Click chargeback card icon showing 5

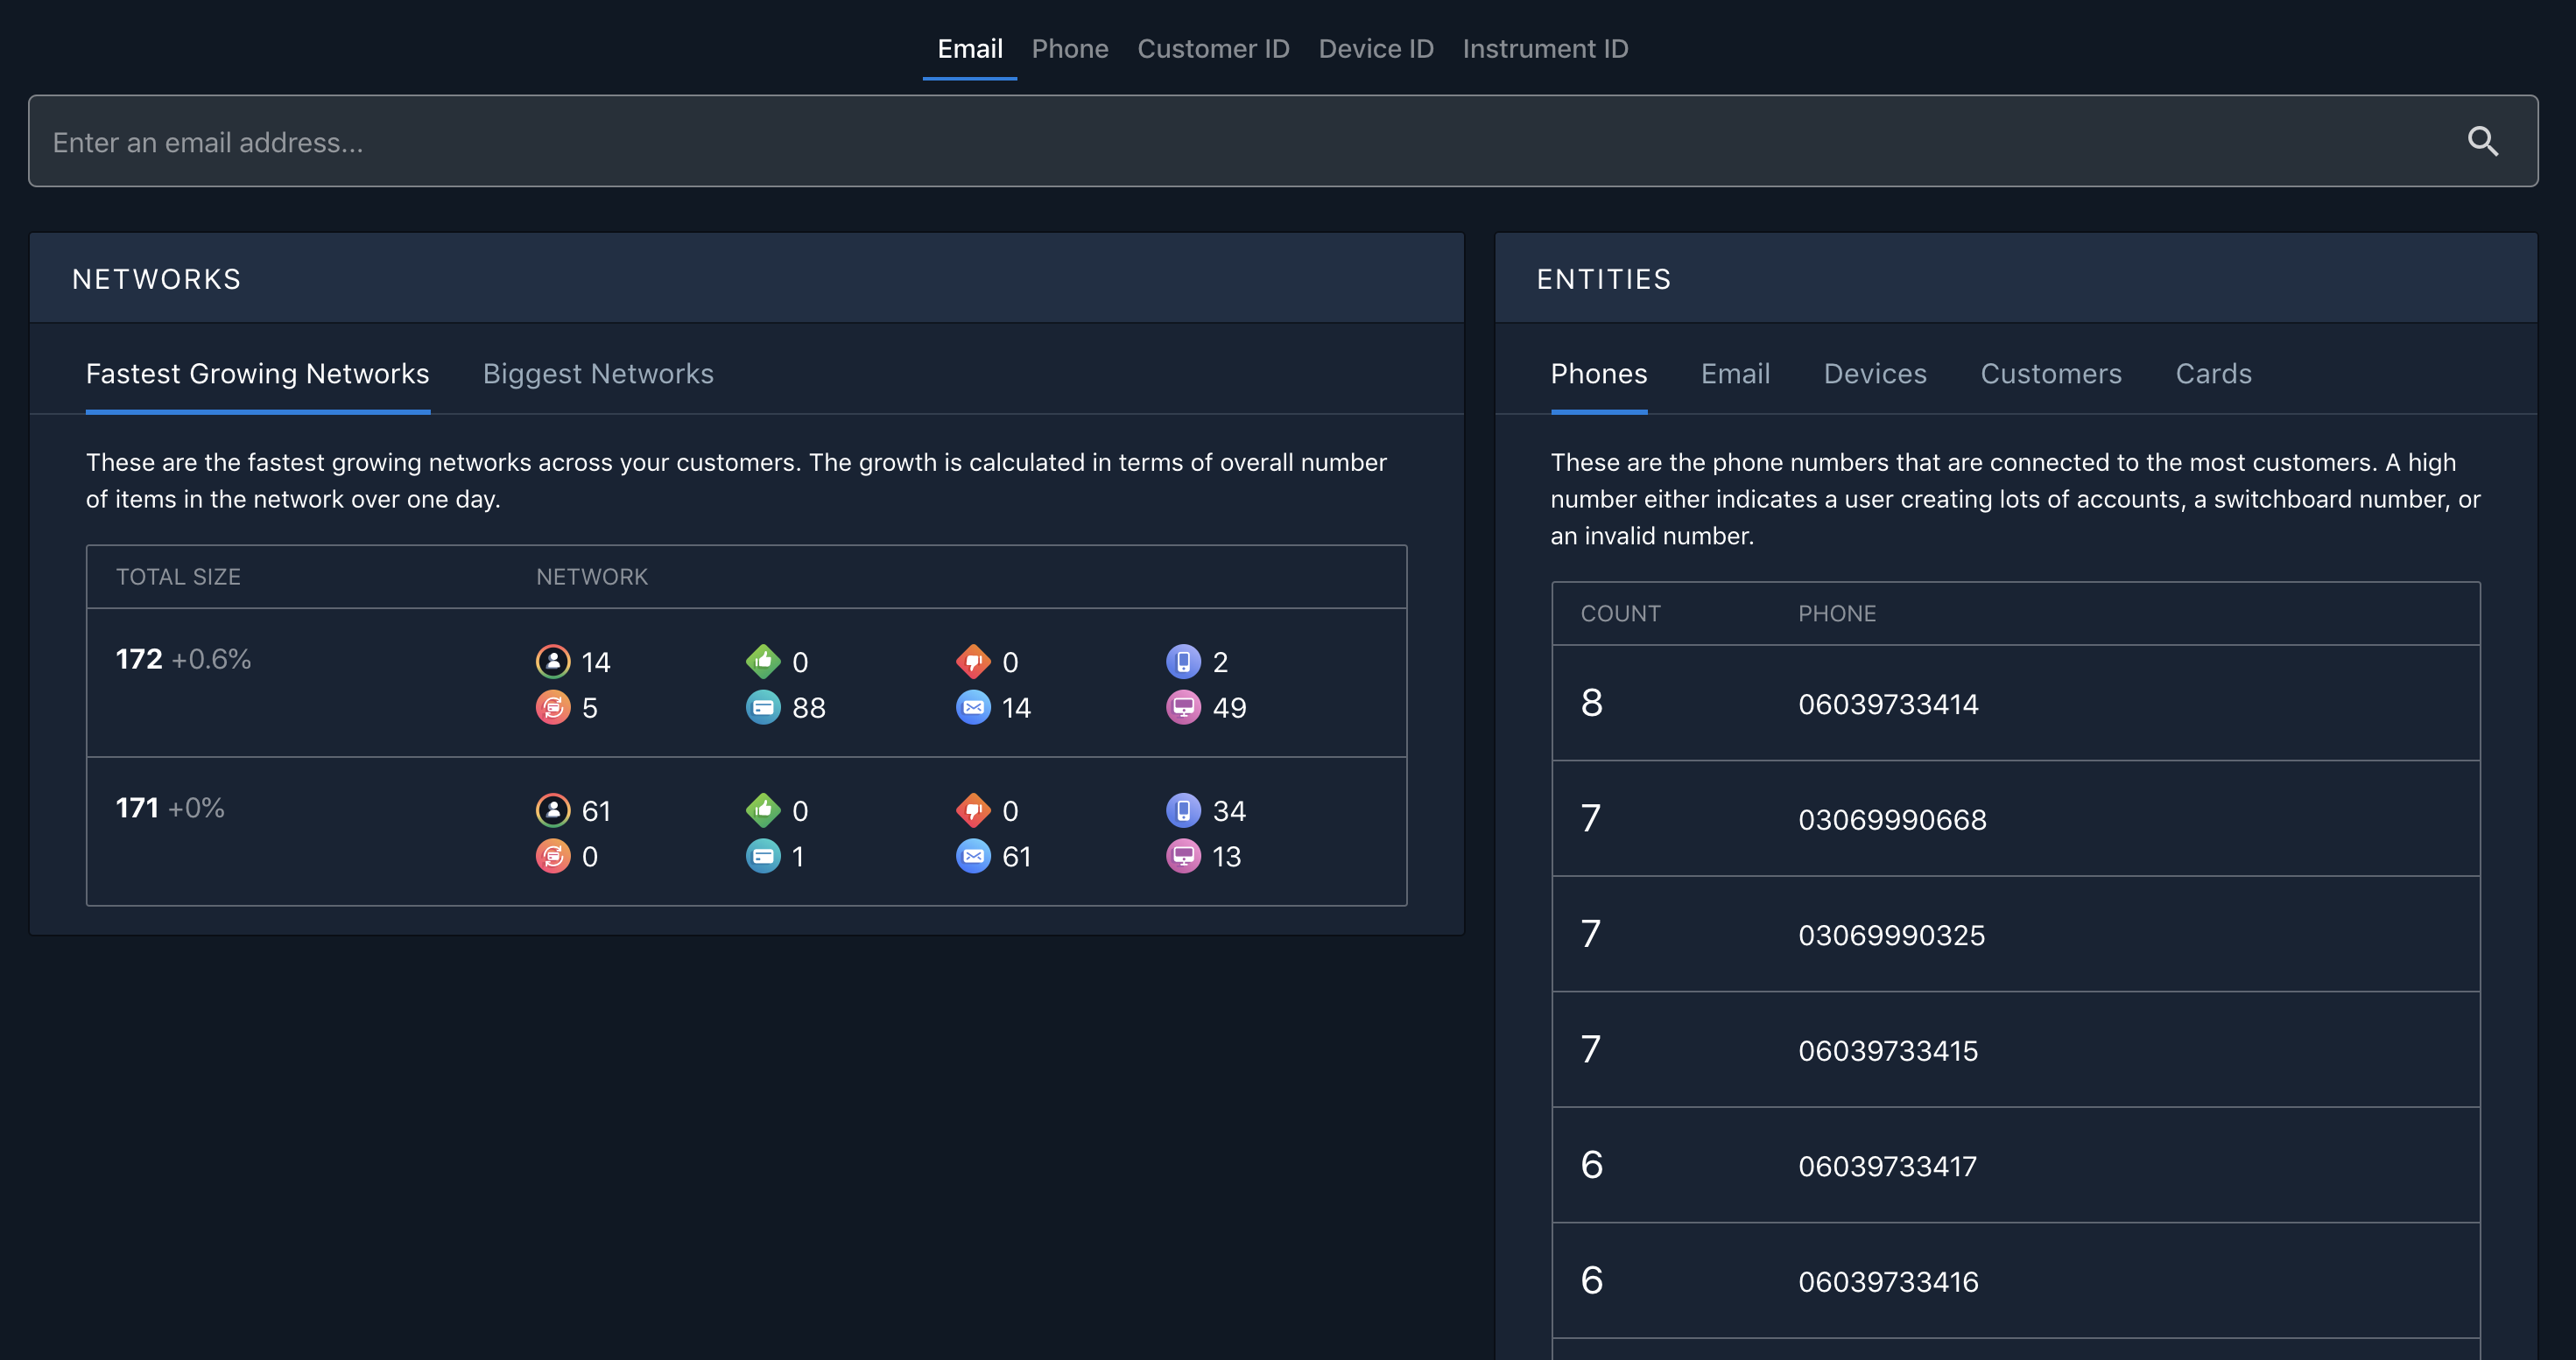pyautogui.click(x=553, y=707)
